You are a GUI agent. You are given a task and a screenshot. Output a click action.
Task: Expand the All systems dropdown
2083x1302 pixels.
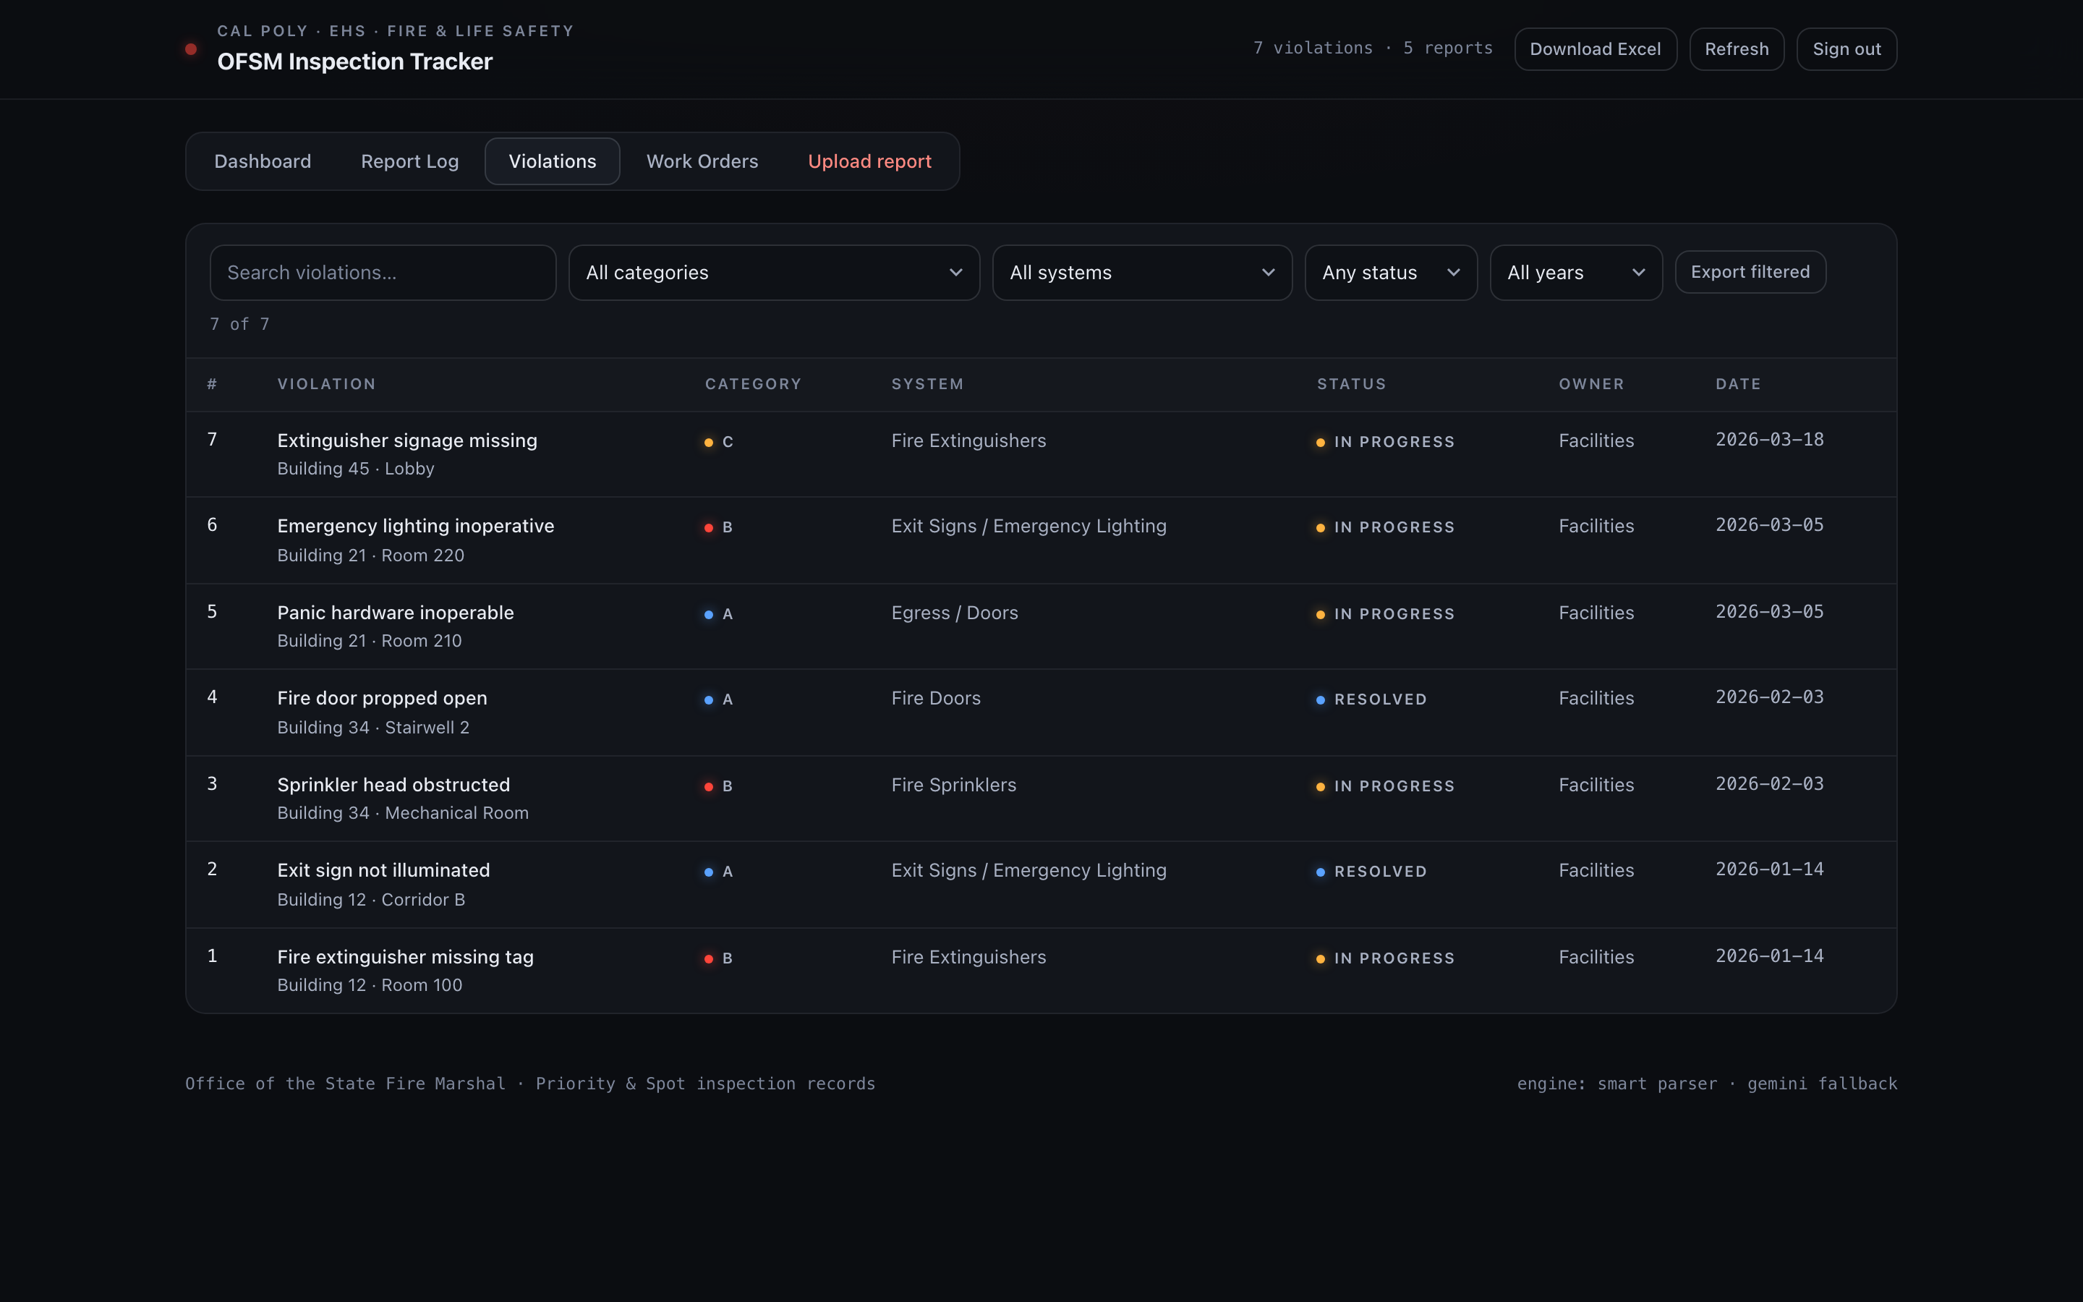[1142, 273]
